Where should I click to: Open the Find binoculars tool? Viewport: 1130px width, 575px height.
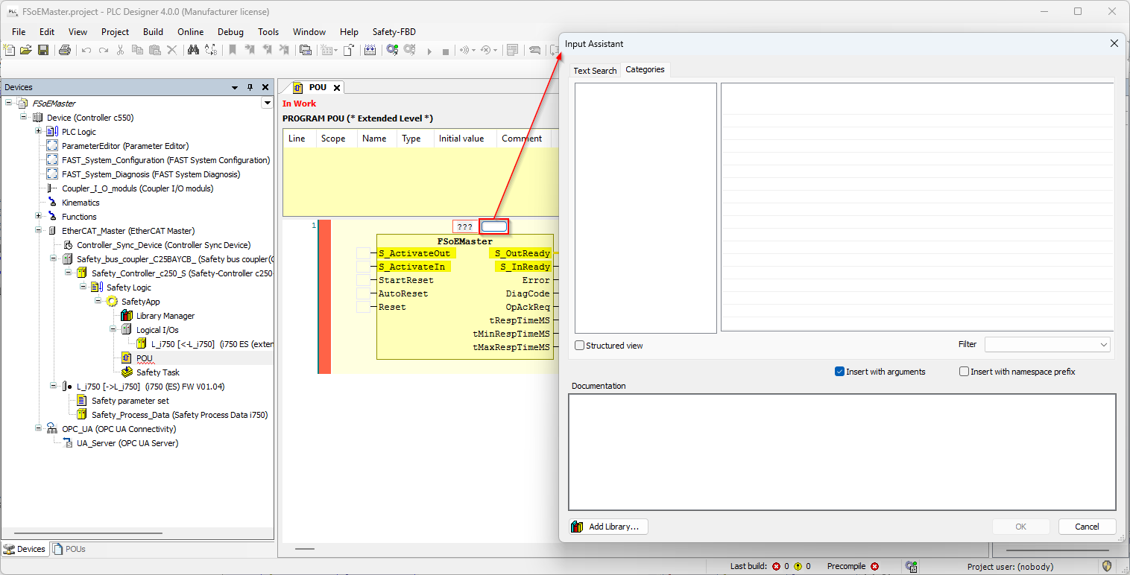point(193,50)
